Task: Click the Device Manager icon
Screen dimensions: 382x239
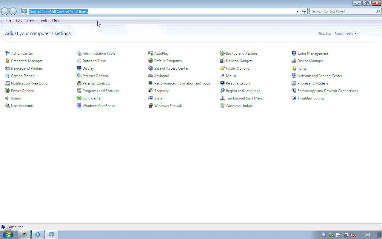Action: pyautogui.click(x=294, y=61)
